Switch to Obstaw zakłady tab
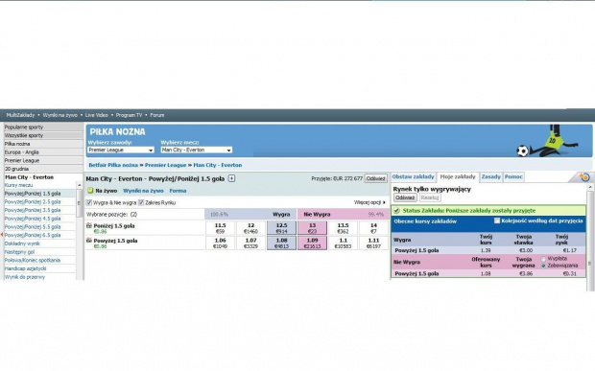Viewport: 595px width, 371px height. 413,176
